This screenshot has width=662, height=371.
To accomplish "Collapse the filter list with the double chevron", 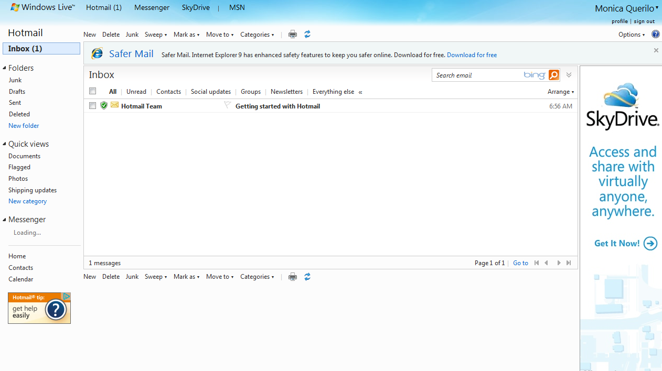I will tap(360, 92).
